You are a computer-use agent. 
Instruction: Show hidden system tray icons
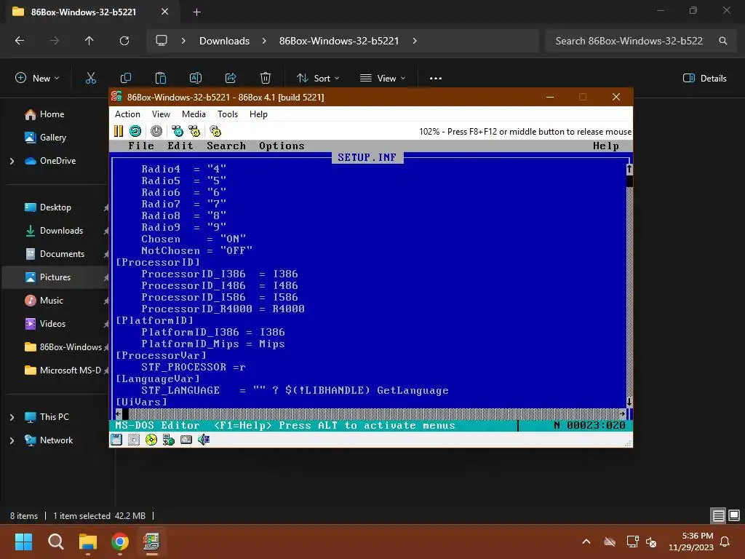(x=586, y=542)
